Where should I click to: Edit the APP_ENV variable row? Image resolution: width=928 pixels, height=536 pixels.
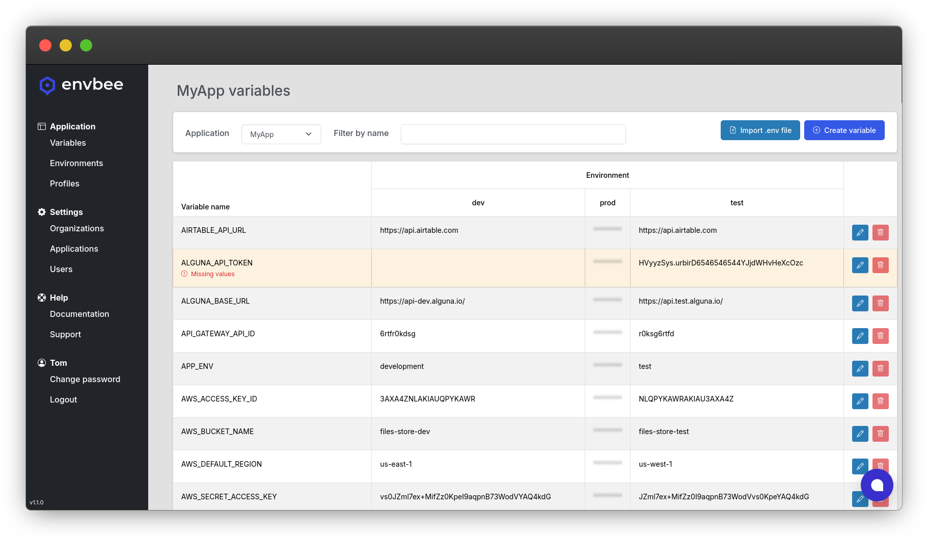tap(860, 368)
